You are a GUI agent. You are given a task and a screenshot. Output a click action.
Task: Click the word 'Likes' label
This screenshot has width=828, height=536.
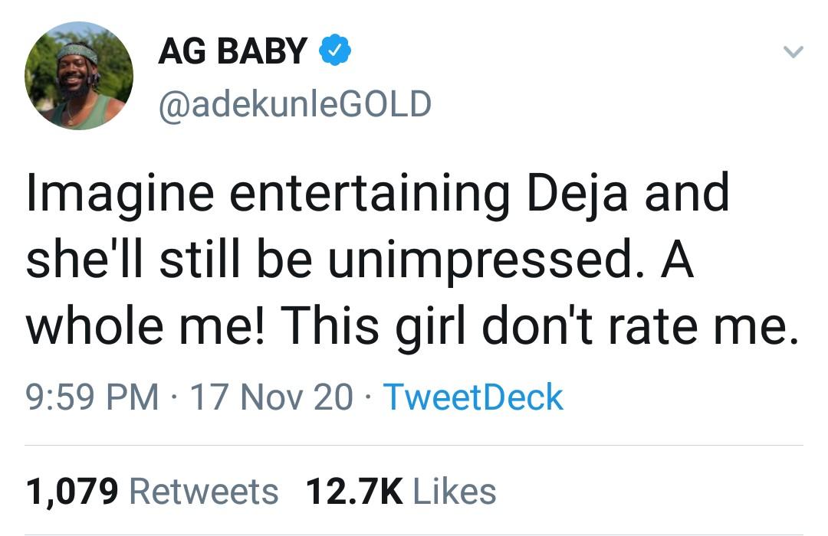tap(455, 491)
